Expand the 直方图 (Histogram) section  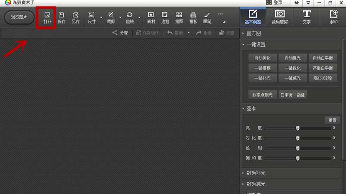tap(243, 33)
